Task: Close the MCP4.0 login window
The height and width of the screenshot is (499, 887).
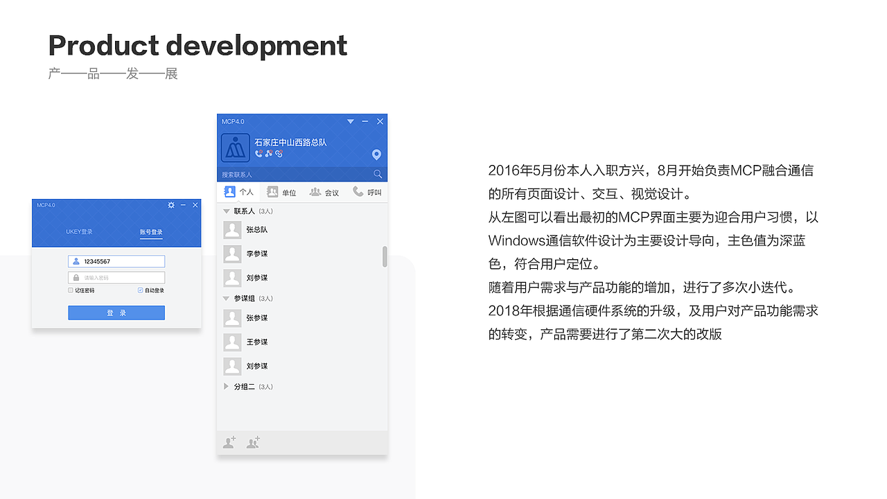Action: click(x=195, y=205)
